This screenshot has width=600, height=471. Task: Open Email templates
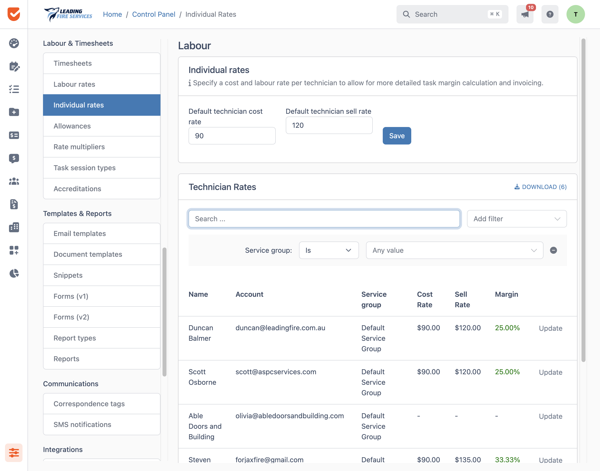click(x=102, y=233)
